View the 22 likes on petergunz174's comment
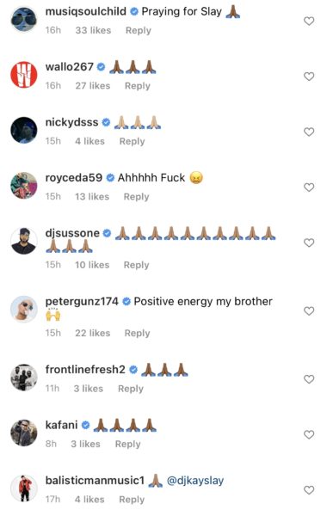The image size is (333, 516). click(93, 333)
